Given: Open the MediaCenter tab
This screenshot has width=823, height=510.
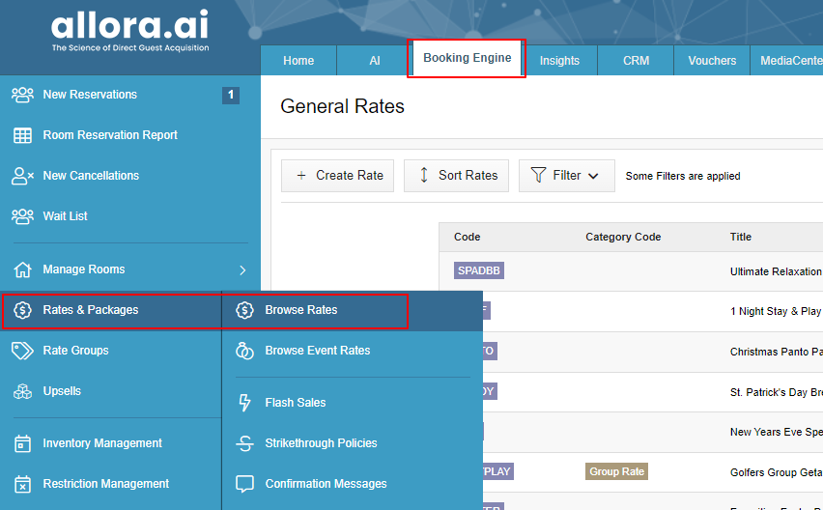Looking at the screenshot, I should (787, 60).
